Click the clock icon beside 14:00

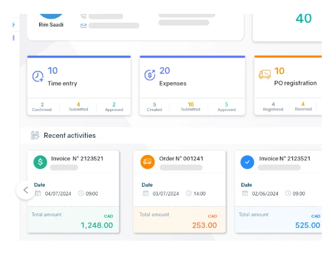189,193
